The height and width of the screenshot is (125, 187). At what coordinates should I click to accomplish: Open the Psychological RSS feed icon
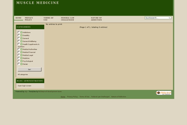point(21,61)
